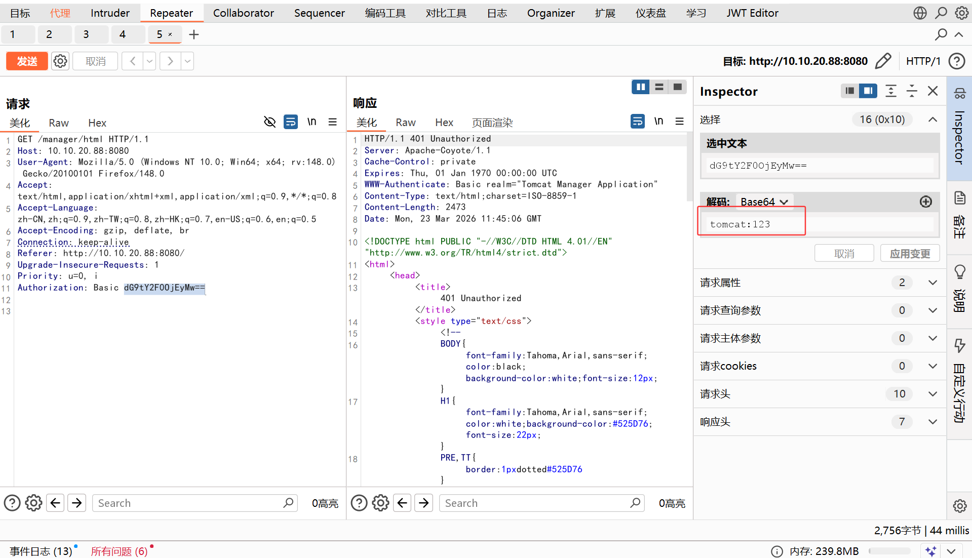The width and height of the screenshot is (972, 558).
Task: Switch to the Intruder tab
Action: (110, 13)
